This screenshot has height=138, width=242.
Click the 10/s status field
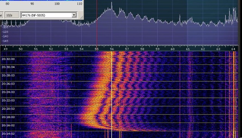point(12,15)
